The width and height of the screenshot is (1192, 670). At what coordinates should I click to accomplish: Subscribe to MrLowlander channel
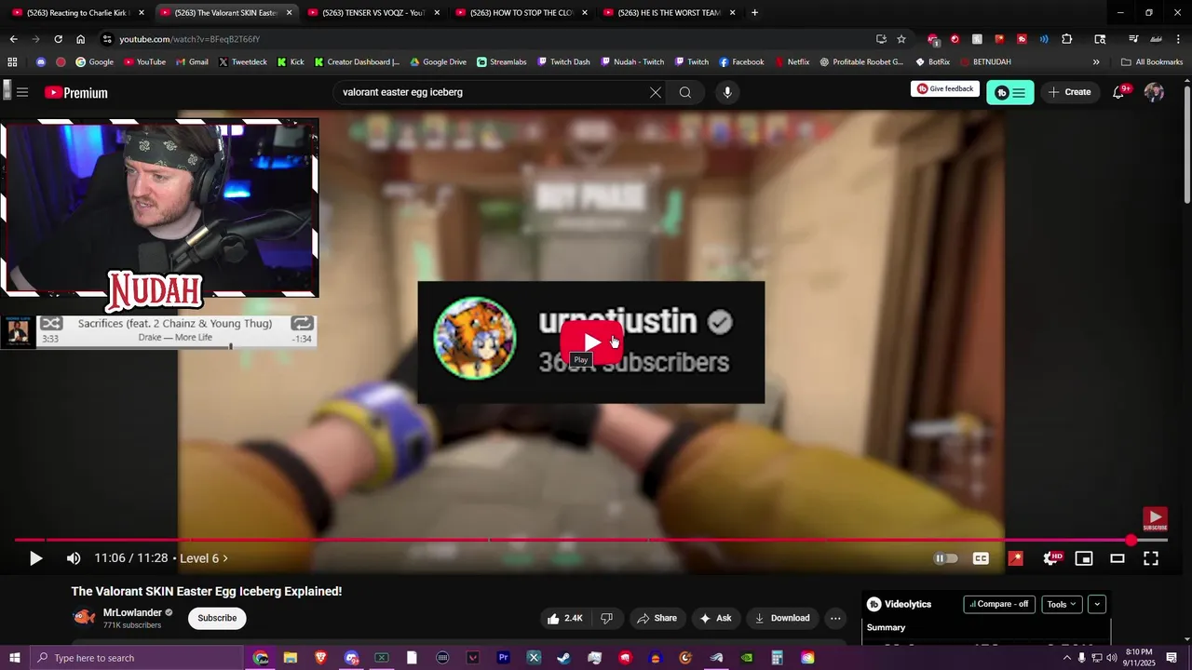coord(217,618)
